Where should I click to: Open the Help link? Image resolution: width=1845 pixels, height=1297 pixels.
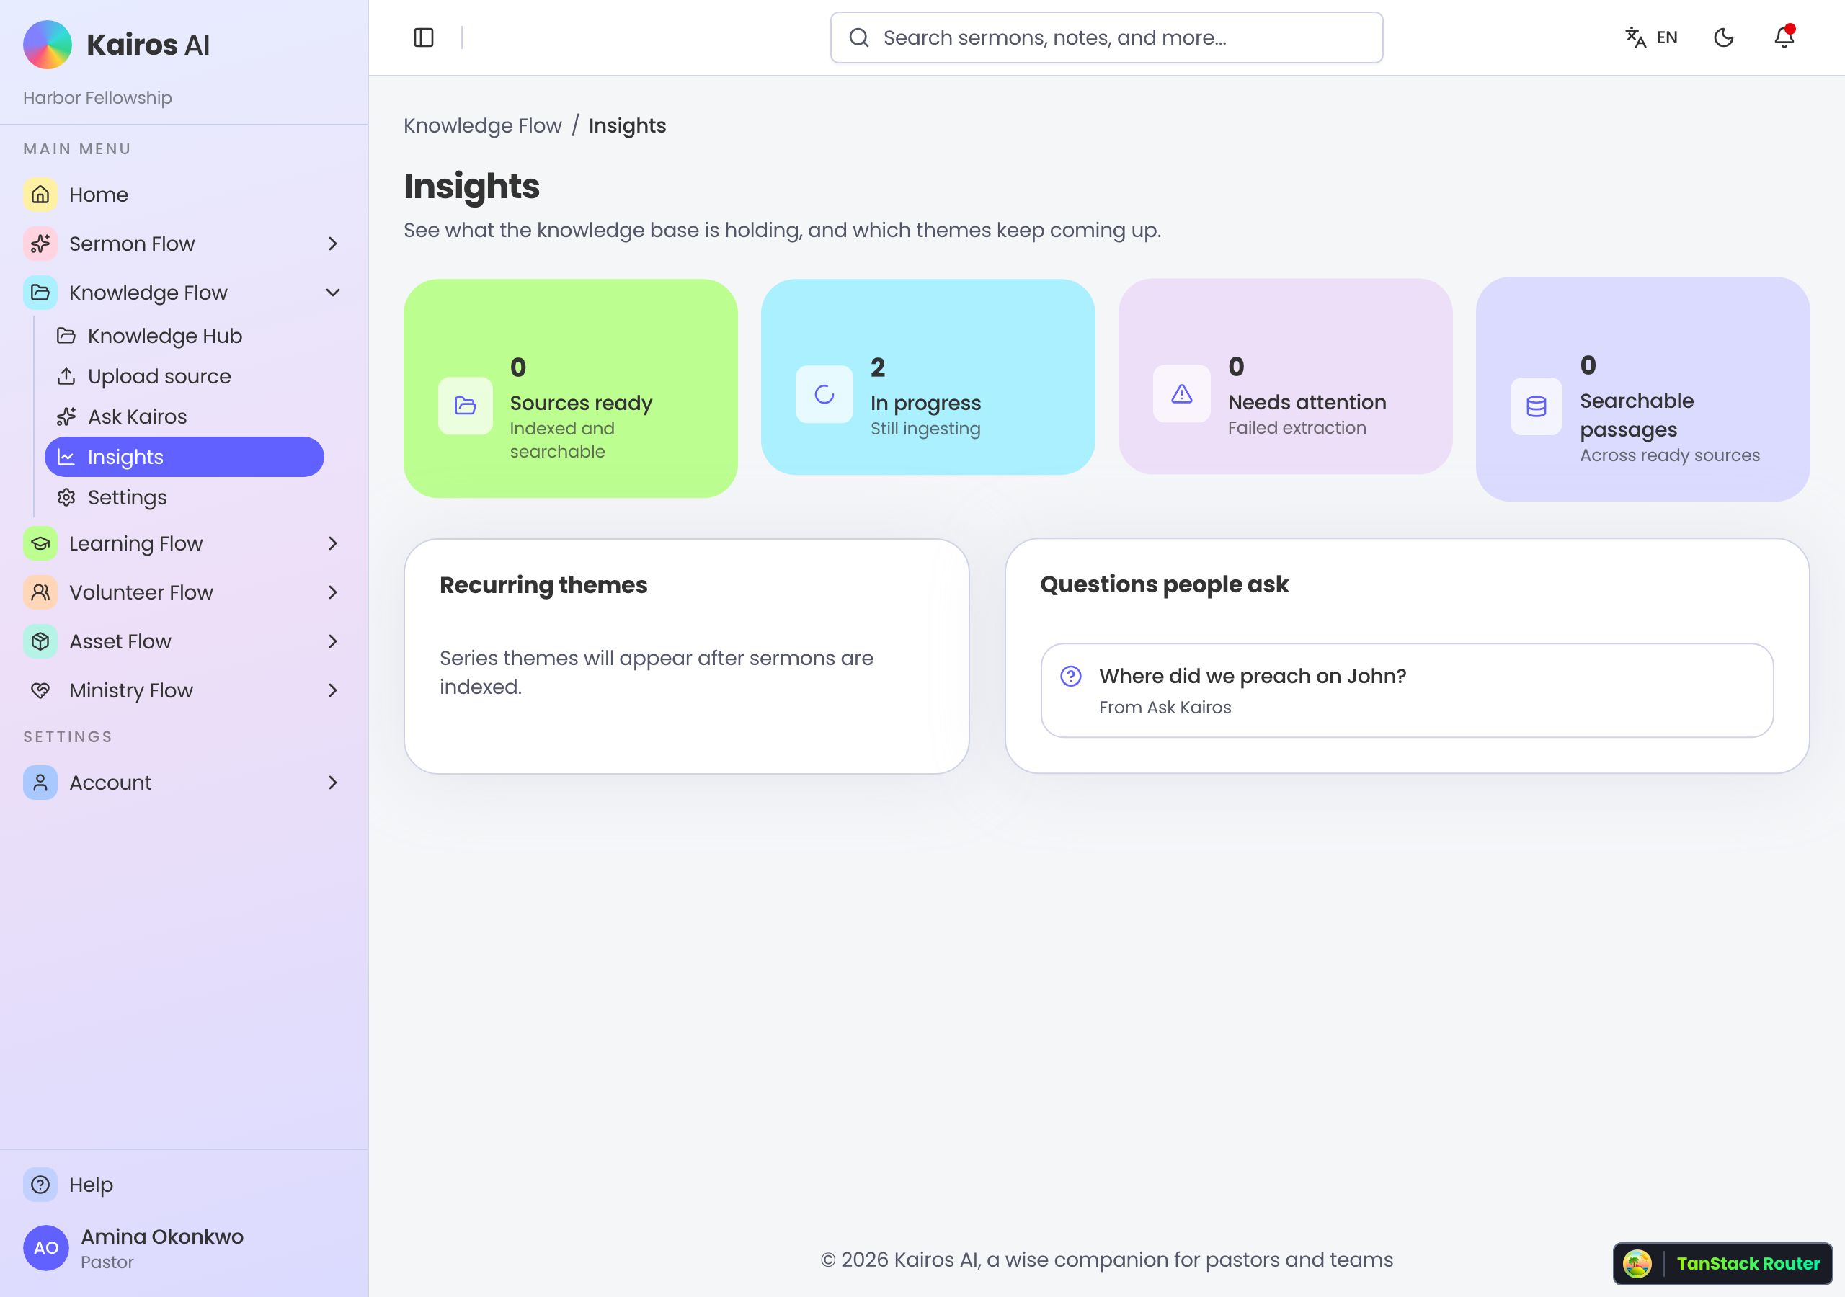click(184, 1185)
